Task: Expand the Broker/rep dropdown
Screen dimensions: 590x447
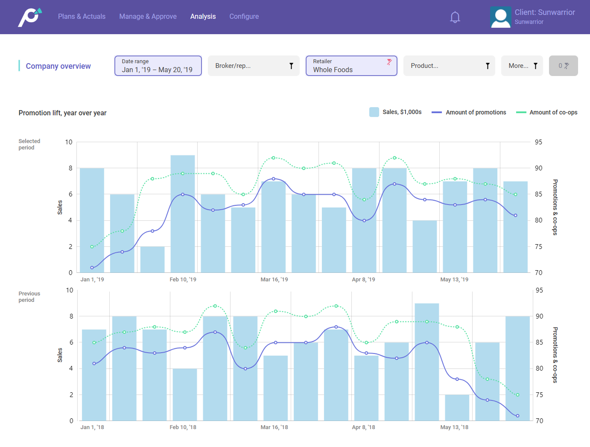Action: [x=248, y=66]
